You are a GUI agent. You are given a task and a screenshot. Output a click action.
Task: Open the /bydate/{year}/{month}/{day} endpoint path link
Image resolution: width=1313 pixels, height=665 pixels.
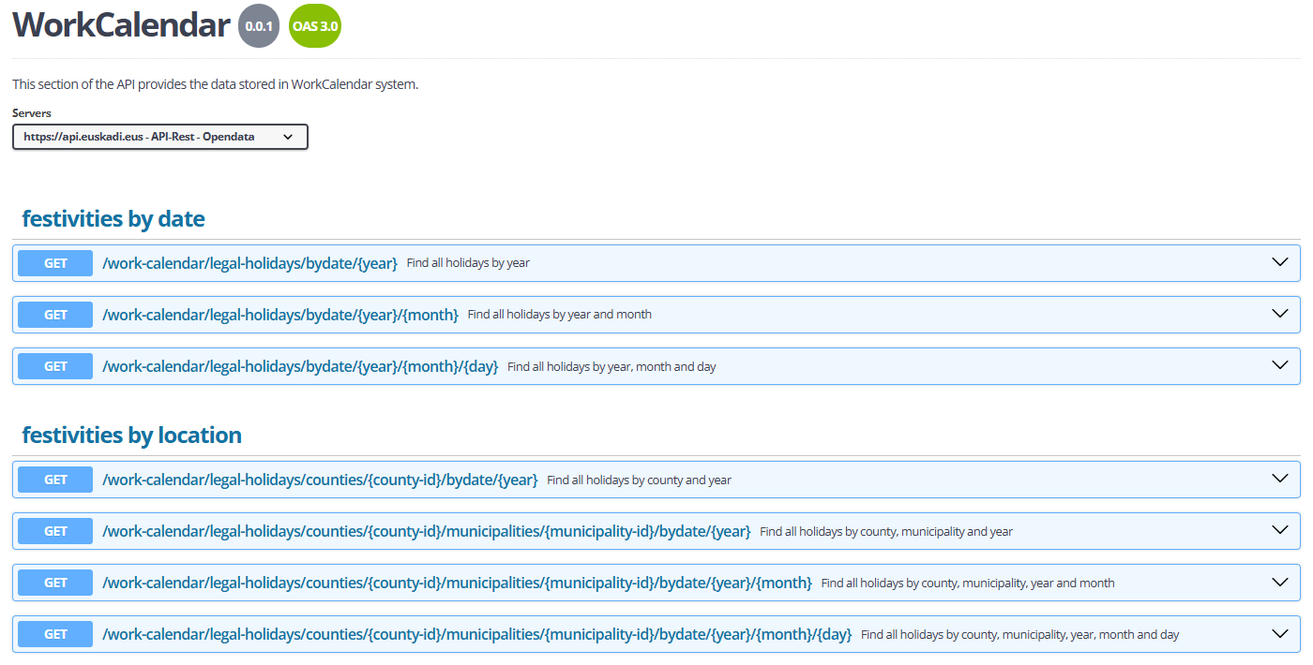tap(300, 366)
